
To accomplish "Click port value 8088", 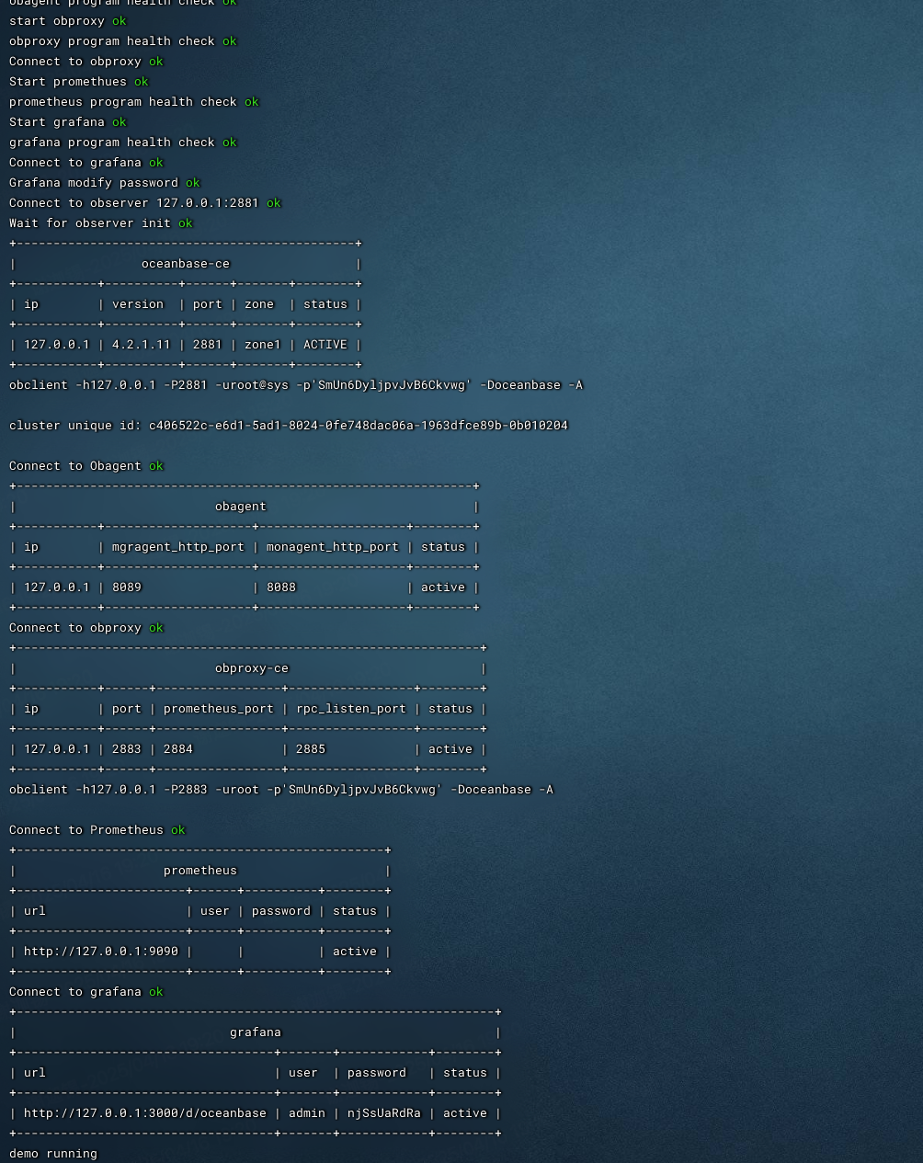I will tap(281, 587).
